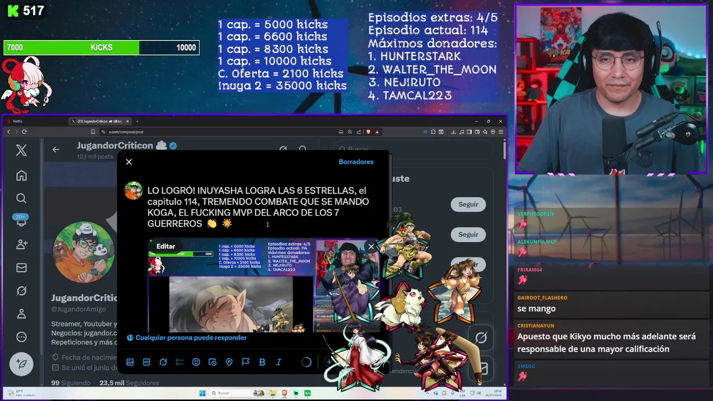The height and width of the screenshot is (401, 713).
Task: Open the Brave Rewards triangle icon
Action: click(377, 132)
